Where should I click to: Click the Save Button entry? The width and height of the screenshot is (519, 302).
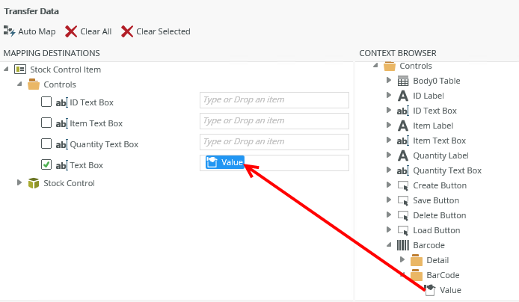click(436, 200)
